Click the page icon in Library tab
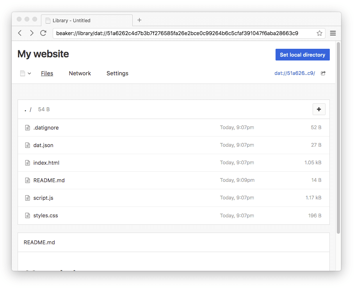354x295 pixels. coord(48,21)
